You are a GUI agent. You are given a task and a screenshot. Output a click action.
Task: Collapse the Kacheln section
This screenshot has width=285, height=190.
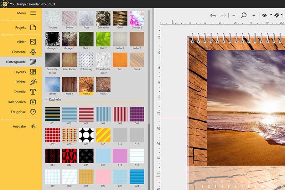[x=47, y=99]
